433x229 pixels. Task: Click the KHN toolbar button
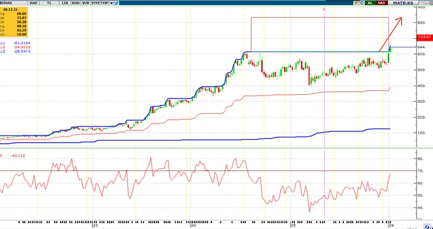coord(75,3)
